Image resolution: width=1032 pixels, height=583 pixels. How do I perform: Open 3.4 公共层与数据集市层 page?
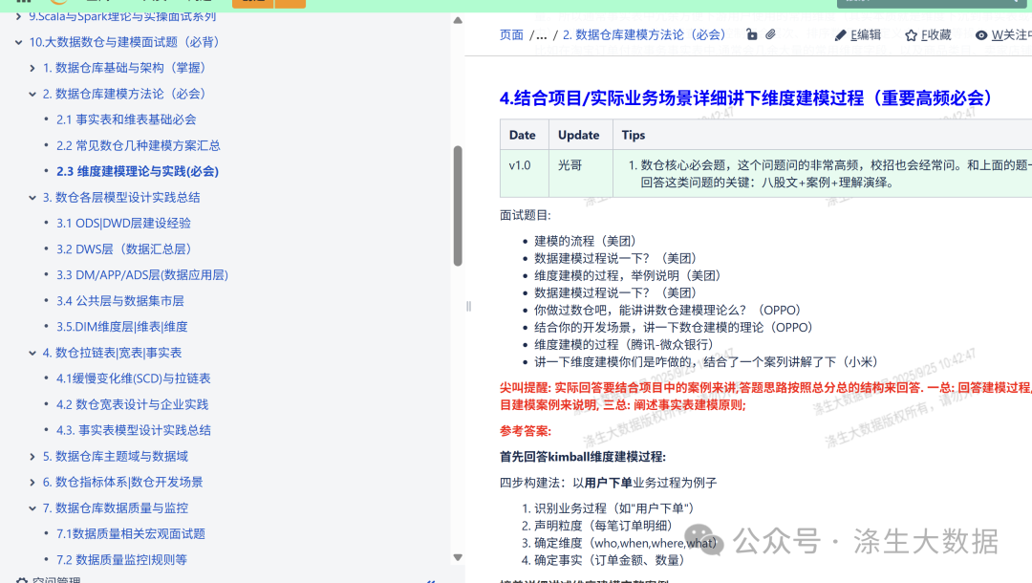[x=119, y=301]
